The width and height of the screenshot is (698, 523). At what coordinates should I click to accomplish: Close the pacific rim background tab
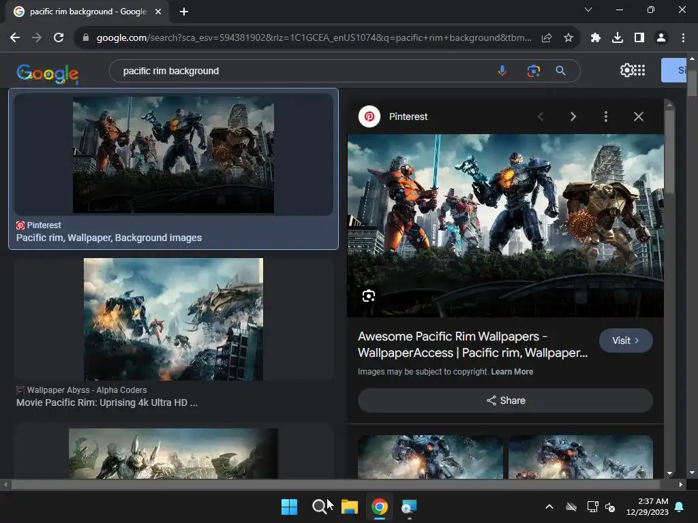coord(158,12)
